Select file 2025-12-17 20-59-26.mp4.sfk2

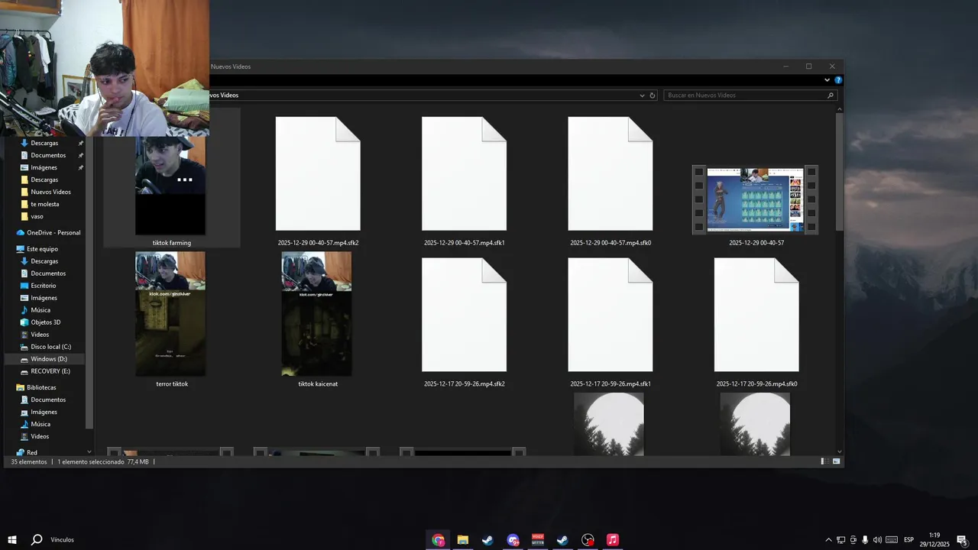point(464,323)
